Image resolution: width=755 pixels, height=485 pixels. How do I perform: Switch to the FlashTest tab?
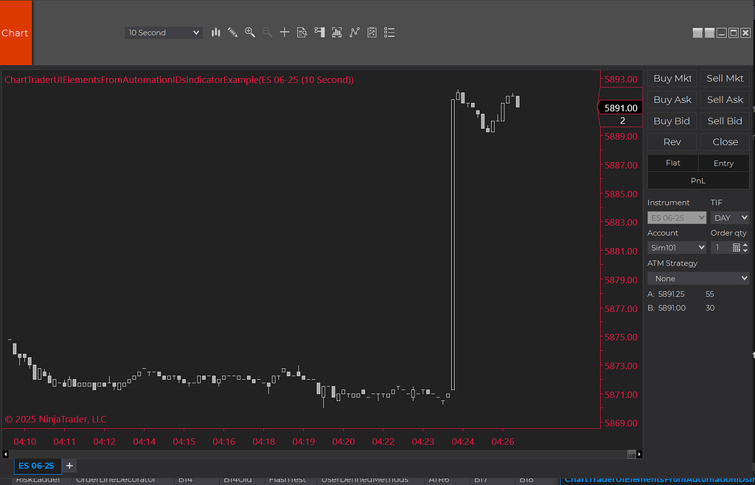(288, 478)
